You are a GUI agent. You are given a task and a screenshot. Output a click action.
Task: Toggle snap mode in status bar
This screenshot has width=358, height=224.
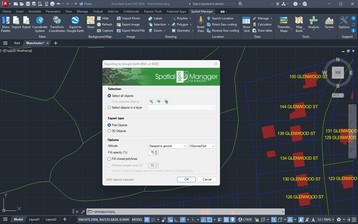(x=153, y=219)
